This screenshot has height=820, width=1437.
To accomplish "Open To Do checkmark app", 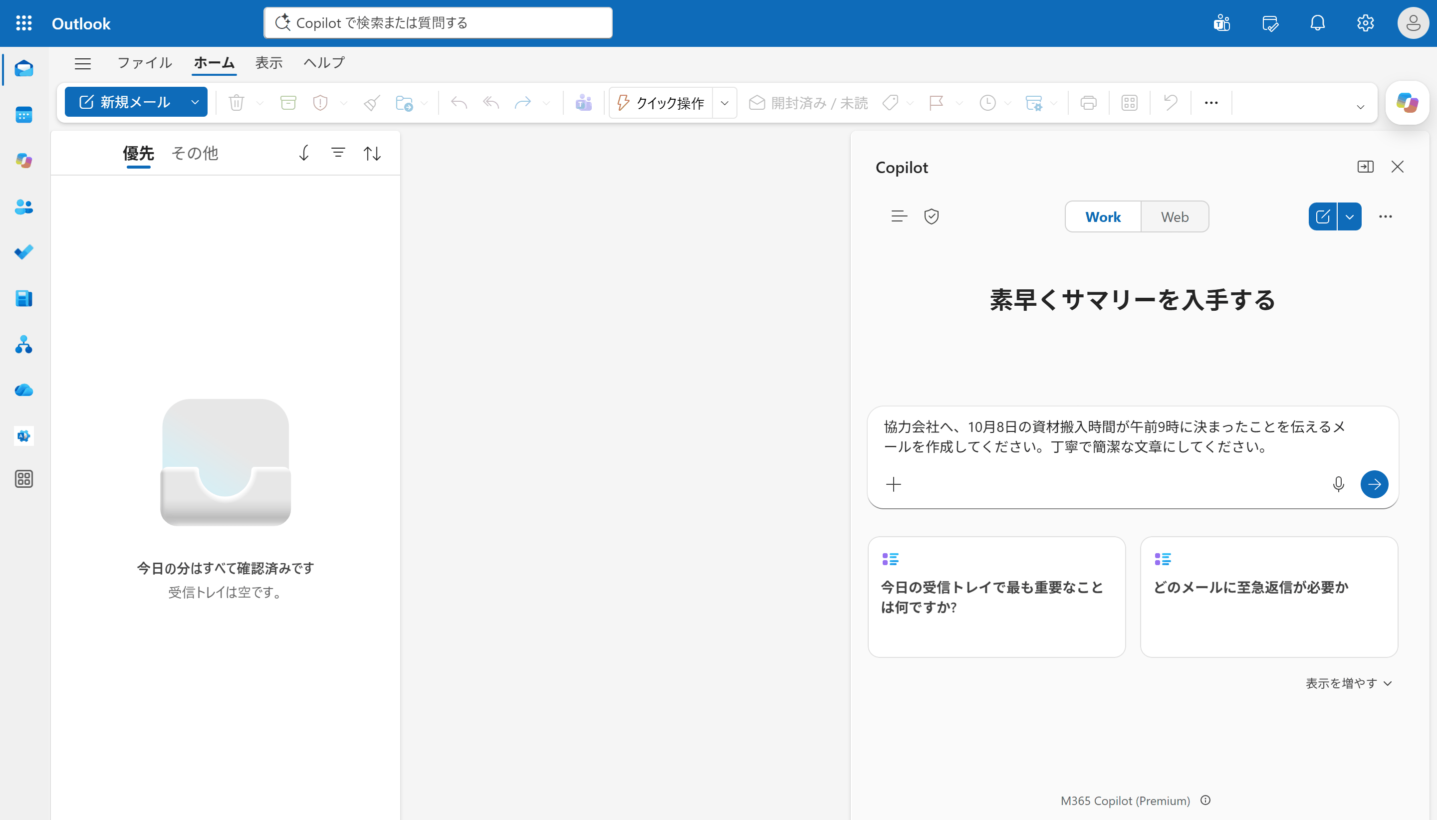I will (23, 252).
